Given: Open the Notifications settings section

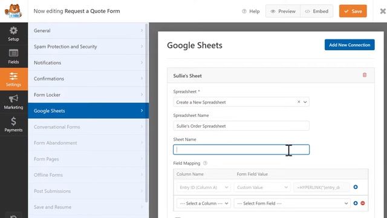Looking at the screenshot, I should [x=88, y=62].
